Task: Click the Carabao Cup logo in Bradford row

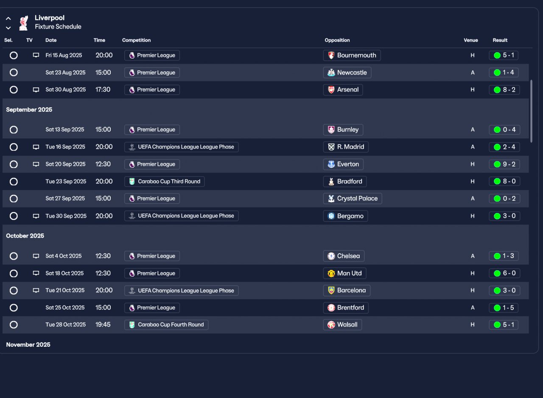Action: 132,182
